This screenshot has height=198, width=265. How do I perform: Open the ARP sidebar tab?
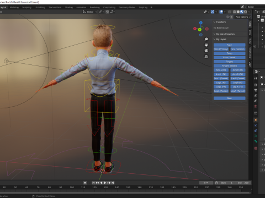(250, 64)
